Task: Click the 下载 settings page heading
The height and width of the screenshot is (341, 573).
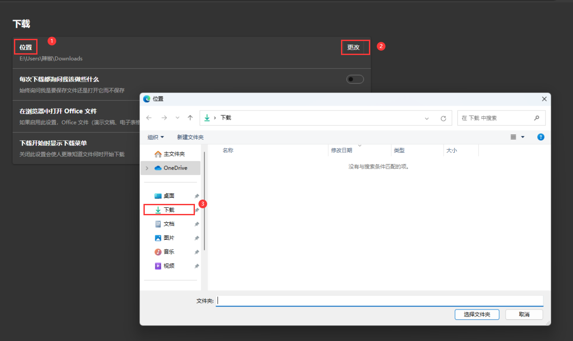Action: click(x=21, y=24)
